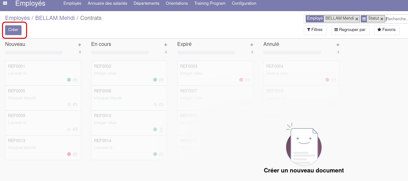Click the camera avatar icon on REF0005
This screenshot has width=408, height=181.
click(x=75, y=105)
